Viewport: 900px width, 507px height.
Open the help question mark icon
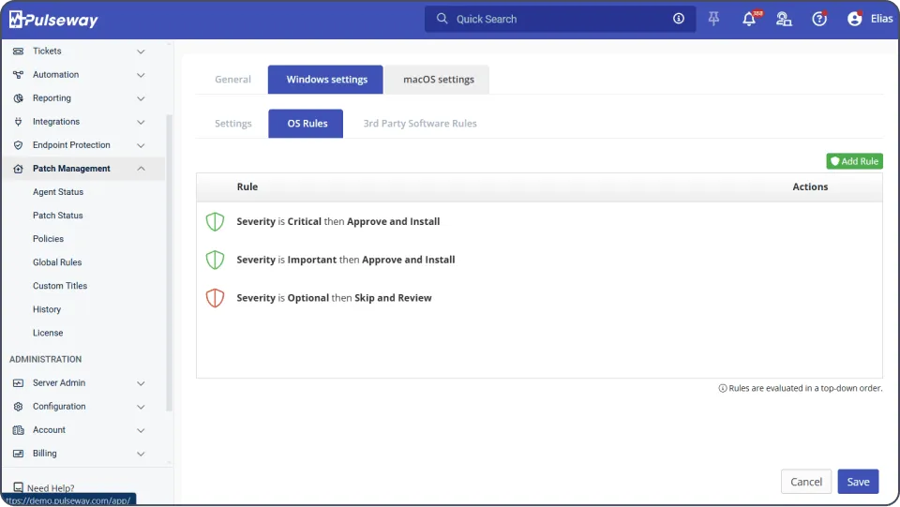[x=819, y=19]
